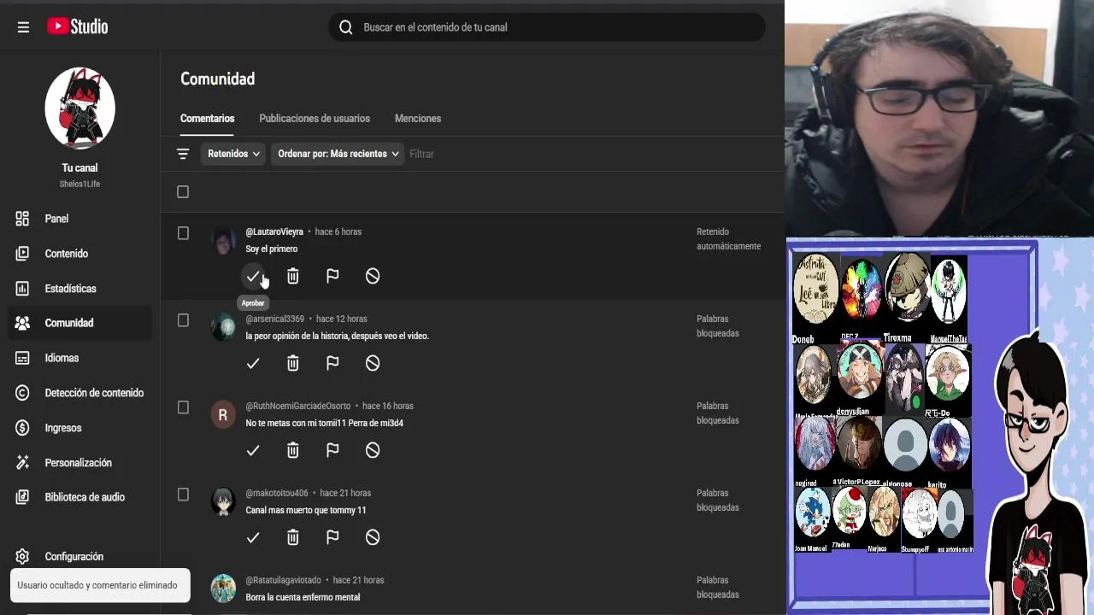The image size is (1094, 615).
Task: Open @makotoitou406 user link
Action: pyautogui.click(x=277, y=493)
